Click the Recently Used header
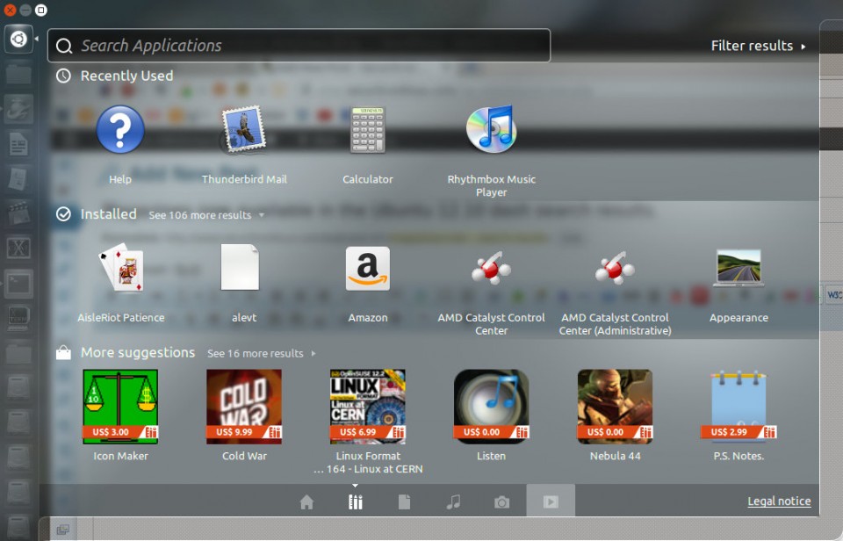 (126, 76)
